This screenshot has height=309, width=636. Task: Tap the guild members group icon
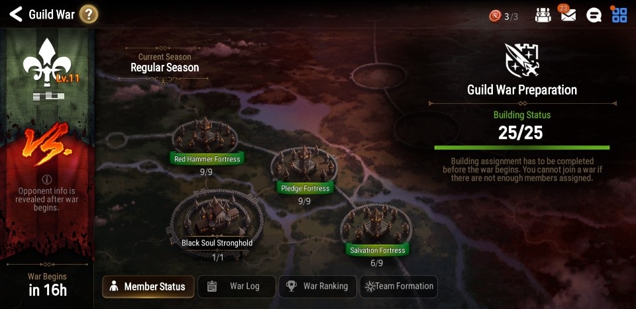[x=543, y=15]
